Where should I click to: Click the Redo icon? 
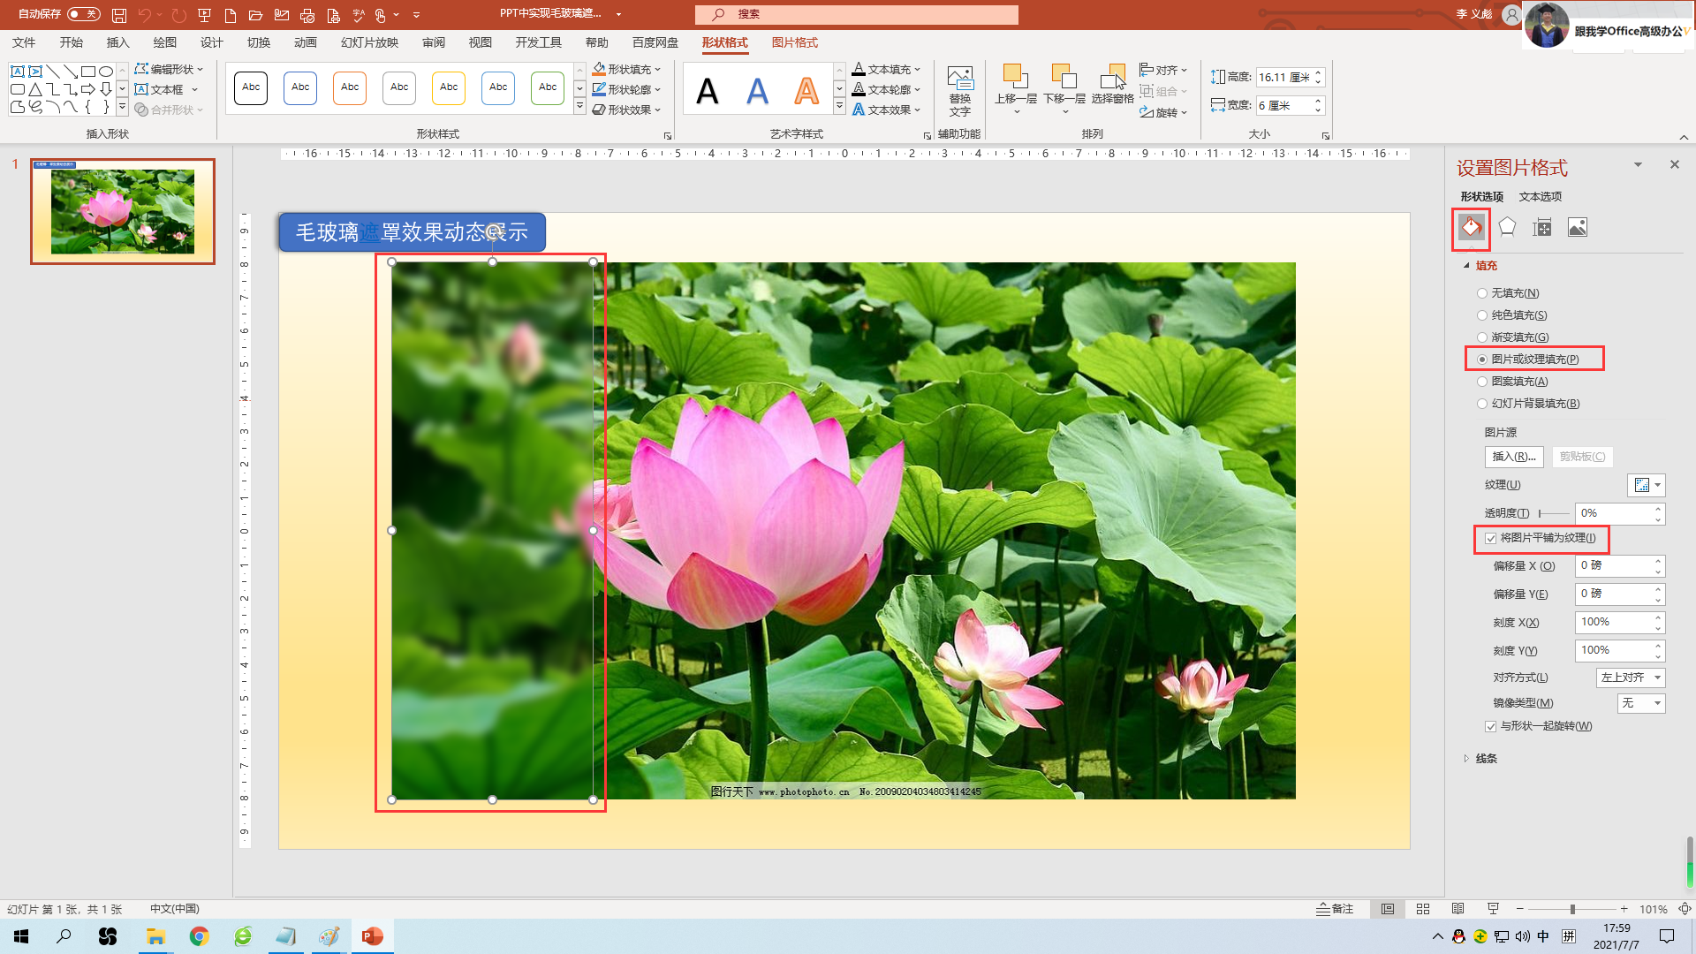click(179, 15)
